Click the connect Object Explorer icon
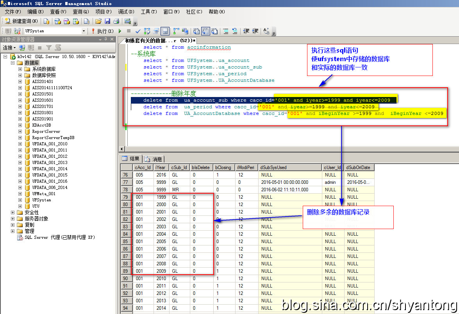 point(22,48)
